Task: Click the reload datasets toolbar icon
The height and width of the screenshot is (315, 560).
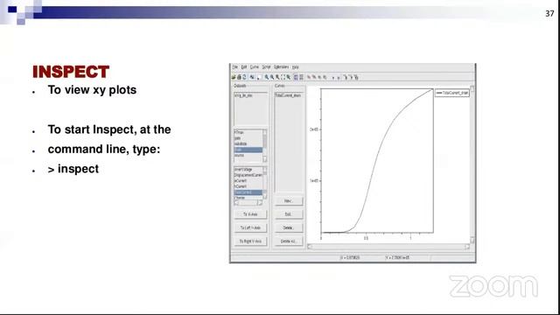Action: point(245,77)
